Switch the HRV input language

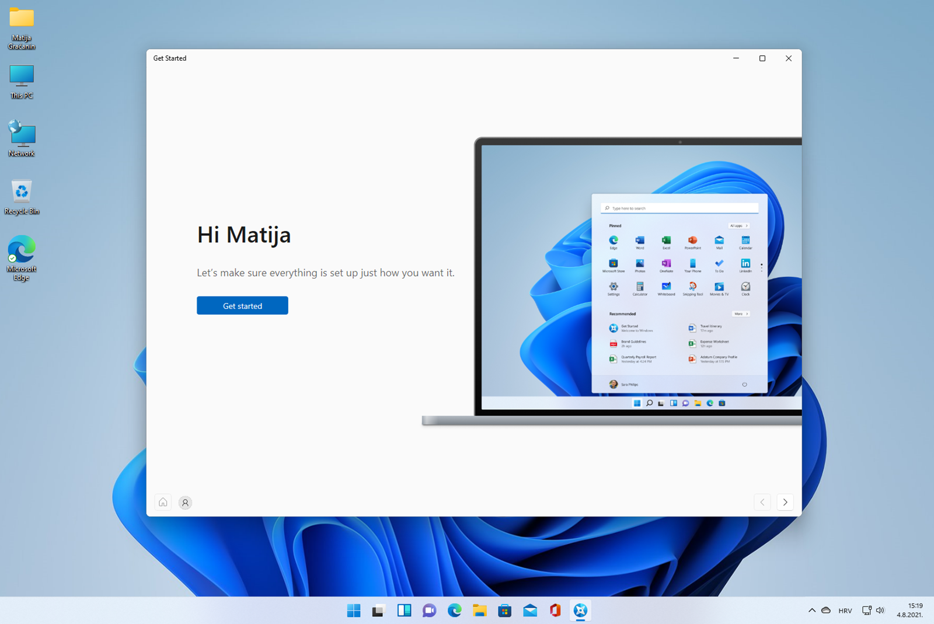[x=845, y=611]
